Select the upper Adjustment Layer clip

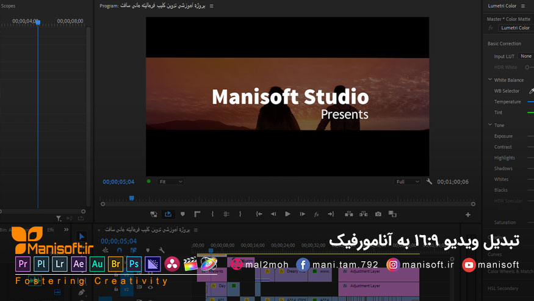[x=379, y=274]
